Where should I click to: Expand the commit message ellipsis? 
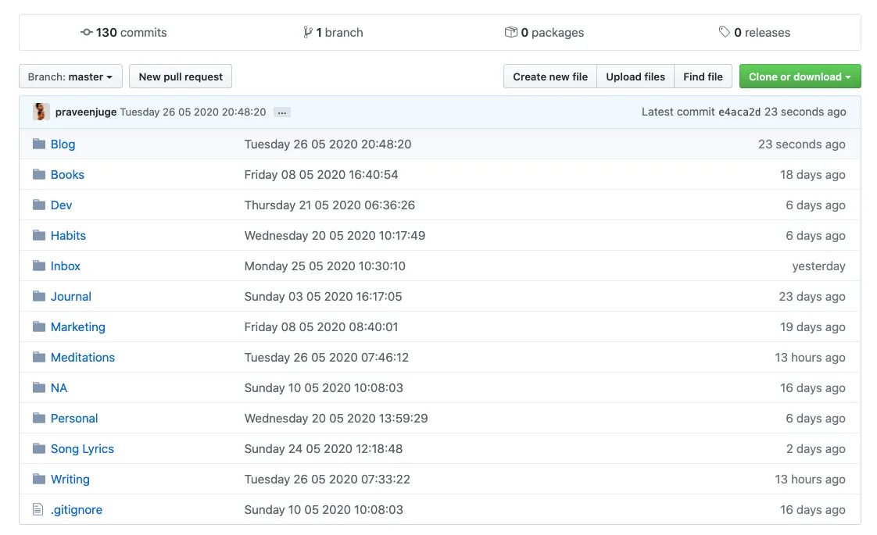click(281, 112)
